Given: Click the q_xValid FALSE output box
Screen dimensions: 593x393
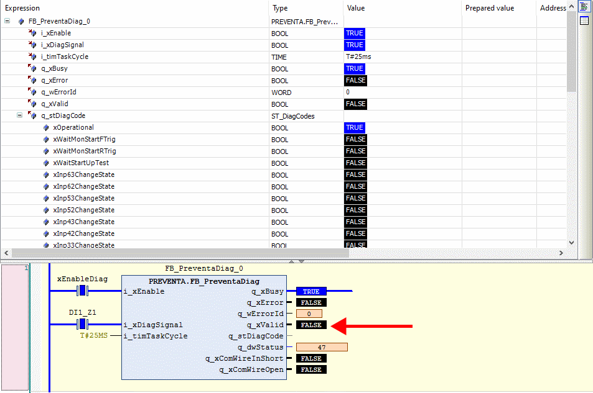Looking at the screenshot, I should (311, 325).
